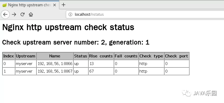Click the Index column header
Image resolution: width=224 pixels, height=103 pixels.
(9, 56)
